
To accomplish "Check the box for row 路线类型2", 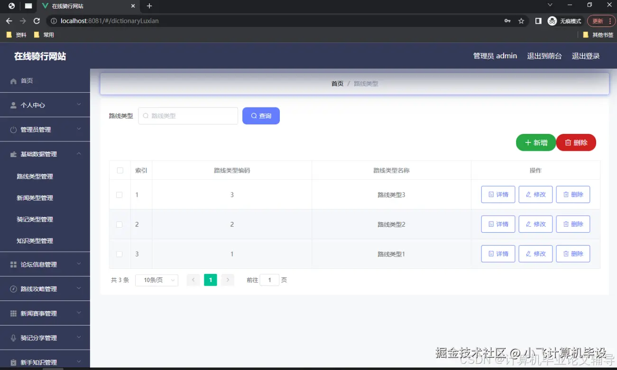I will 120,224.
